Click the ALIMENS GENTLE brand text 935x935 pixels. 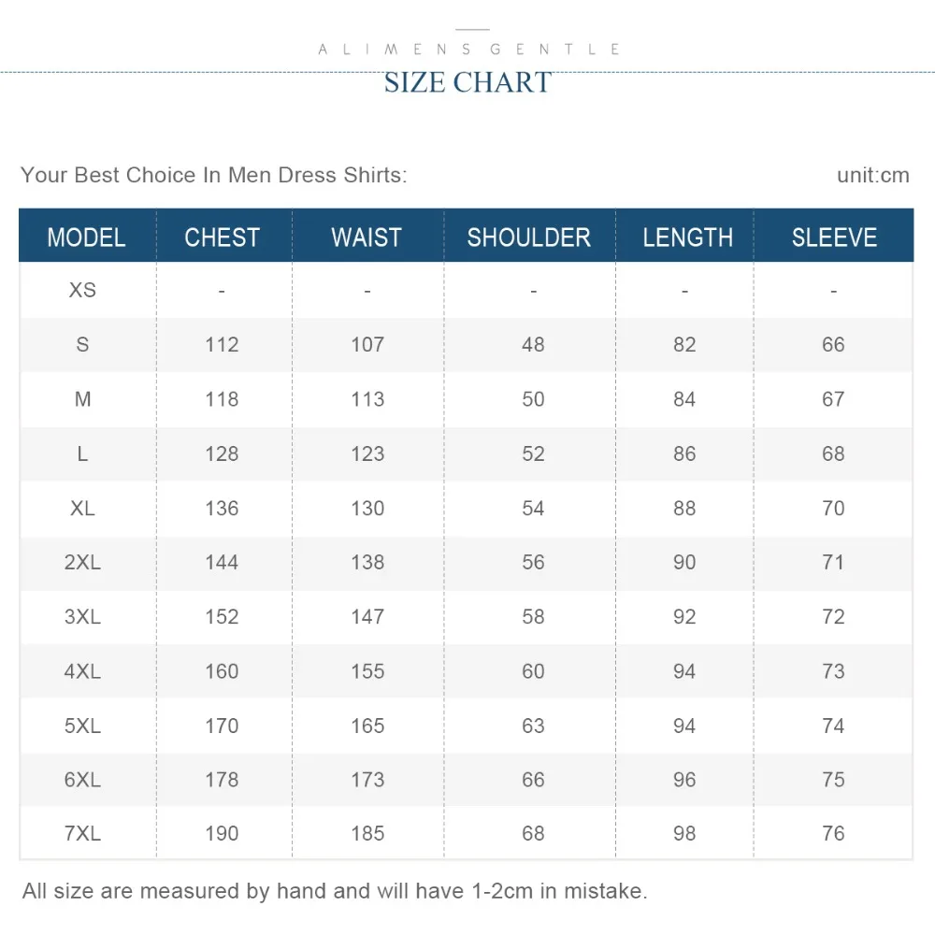[469, 49]
